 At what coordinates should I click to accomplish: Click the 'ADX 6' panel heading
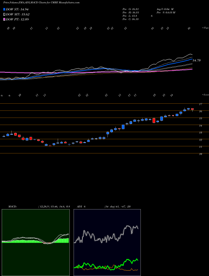click(81, 206)
